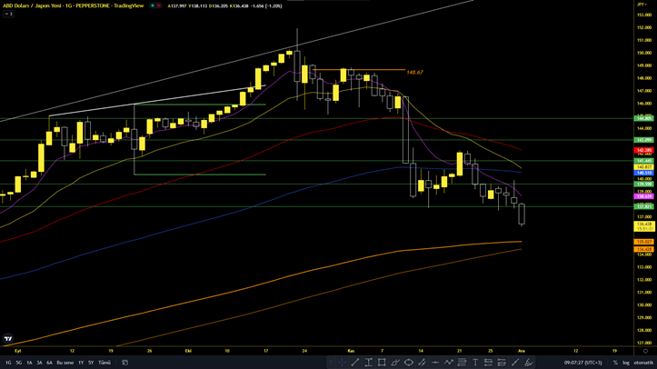Set range to Bu sene

click(x=65, y=363)
